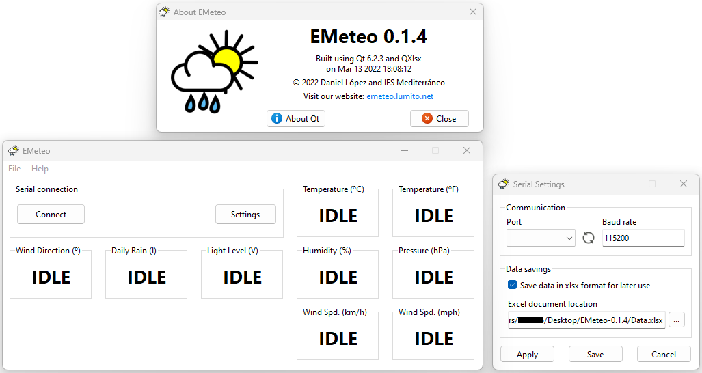
Task: Open the Help menu in EMeteo
Action: tap(40, 169)
